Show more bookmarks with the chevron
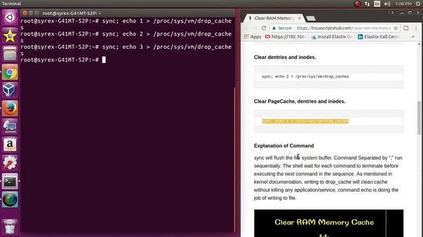This screenshot has width=423, height=237. (x=413, y=37)
